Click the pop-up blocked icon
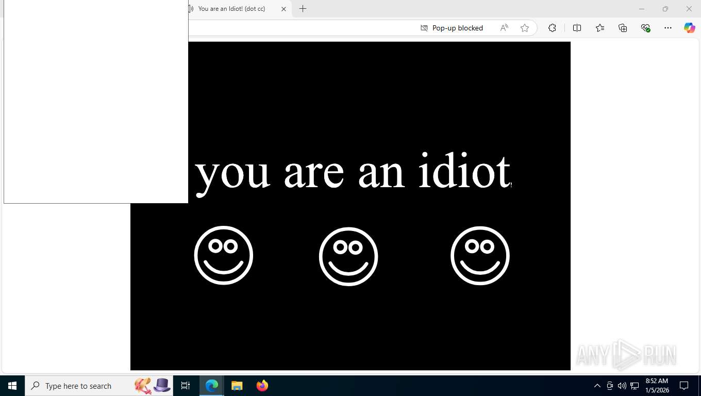Screen dimensions: 701x396 (424, 28)
